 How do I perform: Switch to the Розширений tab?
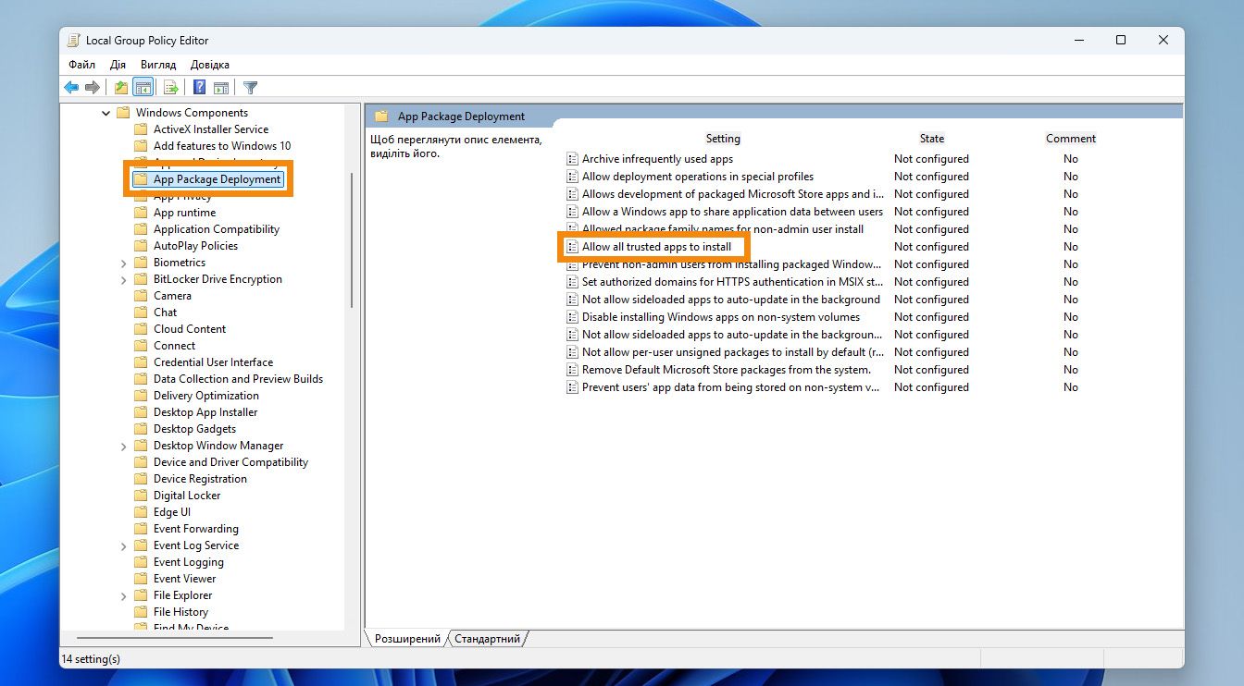[x=407, y=639]
